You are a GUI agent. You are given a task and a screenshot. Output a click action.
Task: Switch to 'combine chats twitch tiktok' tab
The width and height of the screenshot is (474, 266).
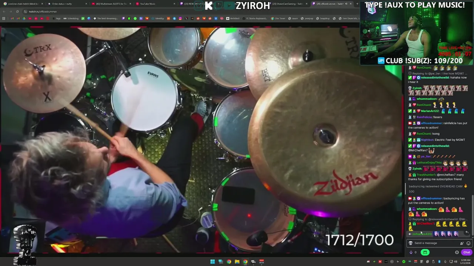pos(23,4)
